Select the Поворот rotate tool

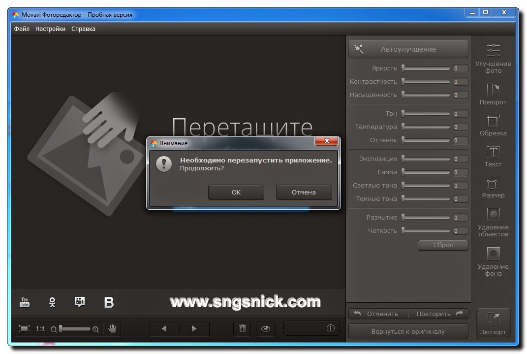493,94
